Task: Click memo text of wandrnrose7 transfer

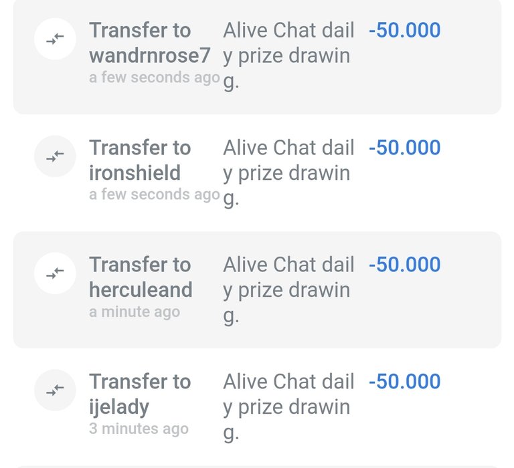Action: pyautogui.click(x=288, y=56)
